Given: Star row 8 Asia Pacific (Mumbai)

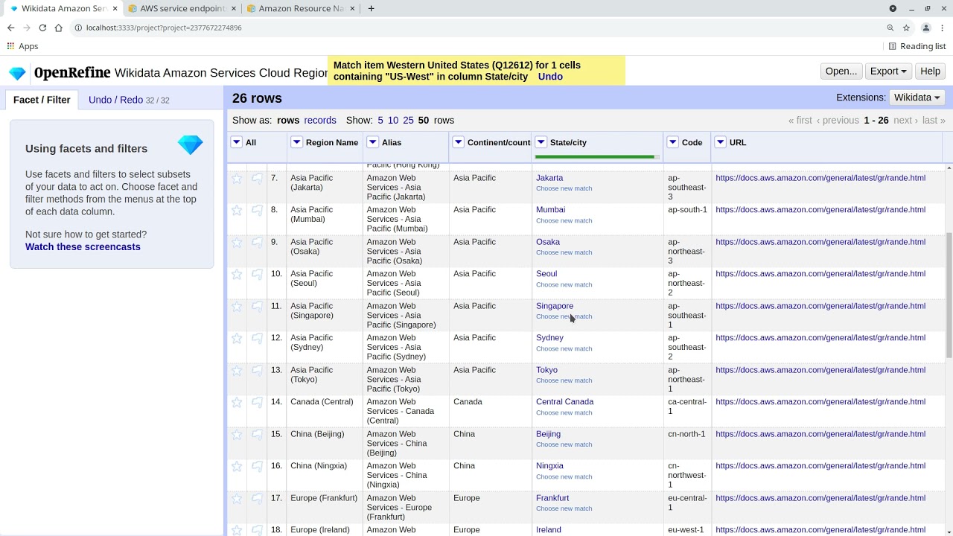Looking at the screenshot, I should point(237,211).
